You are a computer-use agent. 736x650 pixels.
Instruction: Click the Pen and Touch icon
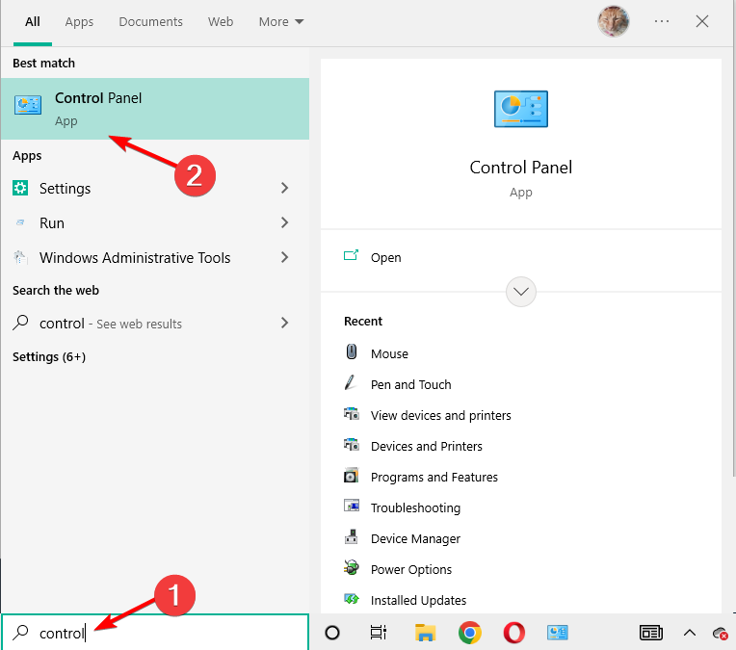pyautogui.click(x=350, y=382)
